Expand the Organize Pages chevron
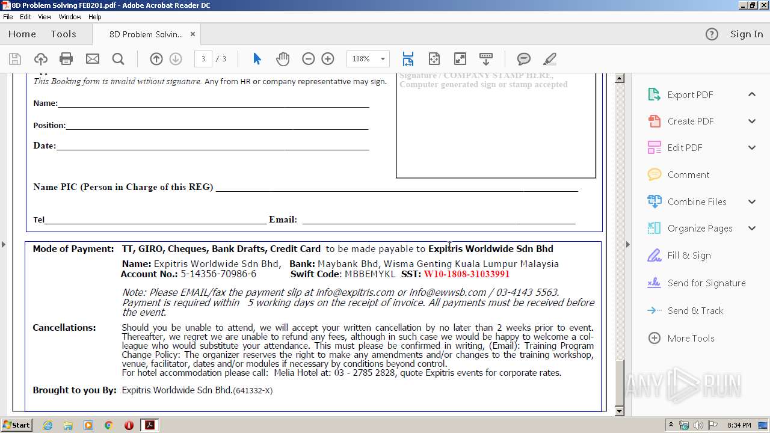770x433 pixels. click(752, 228)
